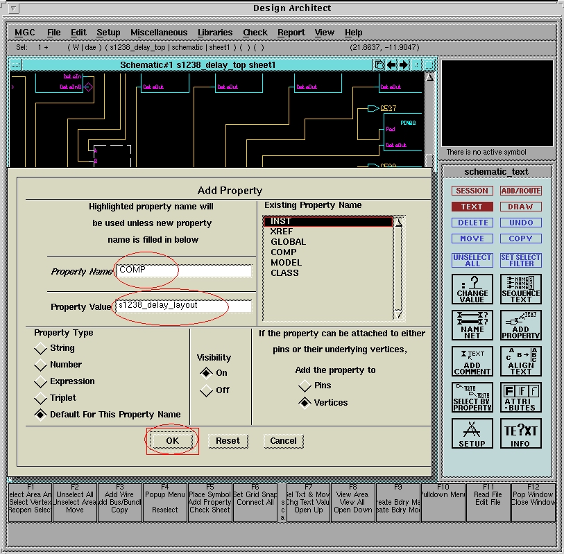Select the Select By Property icon

pyautogui.click(x=472, y=397)
